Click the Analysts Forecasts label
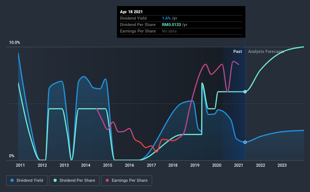 click(x=266, y=51)
